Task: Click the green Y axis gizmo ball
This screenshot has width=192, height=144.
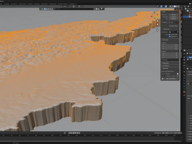Action: click(156, 17)
